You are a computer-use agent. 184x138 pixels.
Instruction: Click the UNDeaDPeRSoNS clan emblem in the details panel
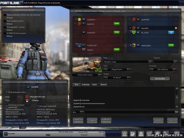pos(27,97)
